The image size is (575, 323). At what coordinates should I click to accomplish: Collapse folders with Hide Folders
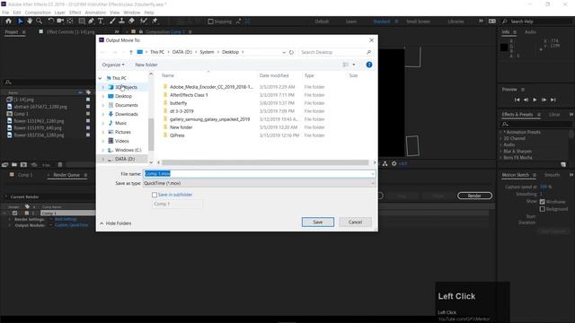coord(116,223)
